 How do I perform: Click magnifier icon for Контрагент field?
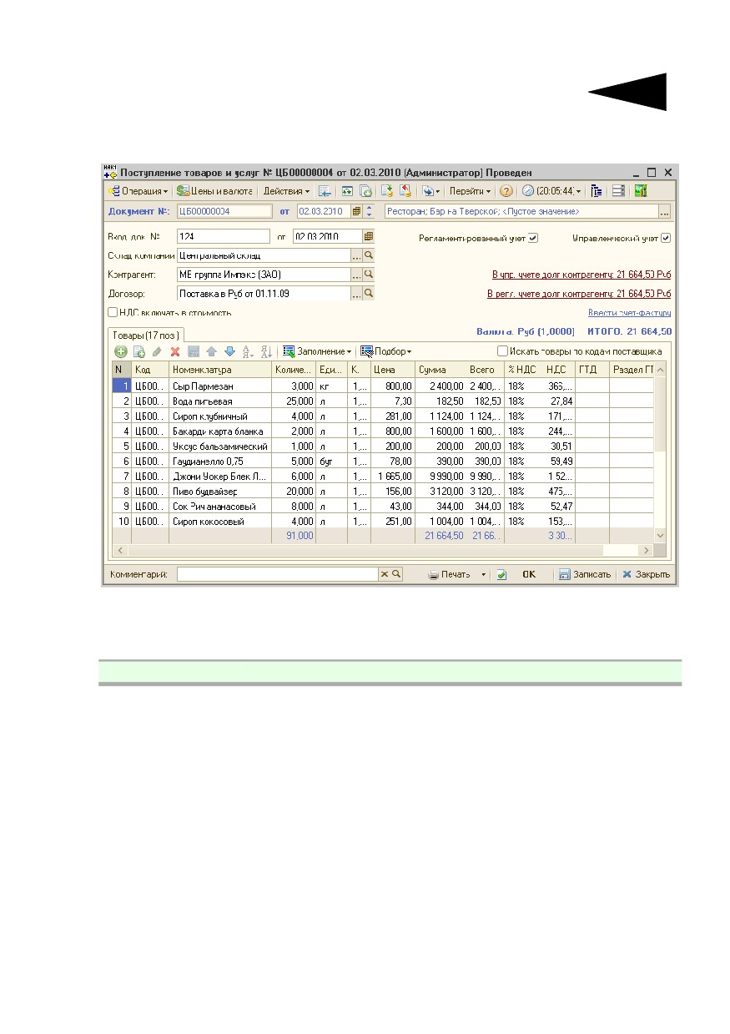pos(368,274)
